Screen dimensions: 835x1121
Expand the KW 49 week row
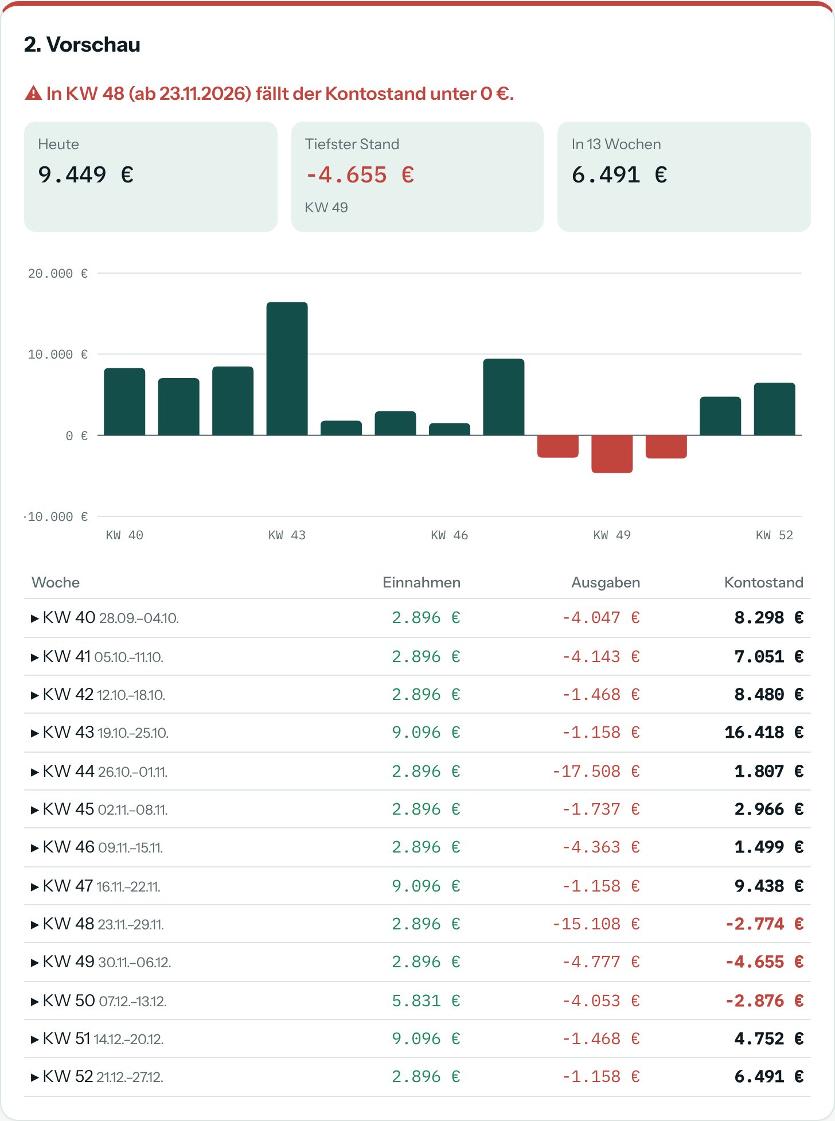(417, 962)
